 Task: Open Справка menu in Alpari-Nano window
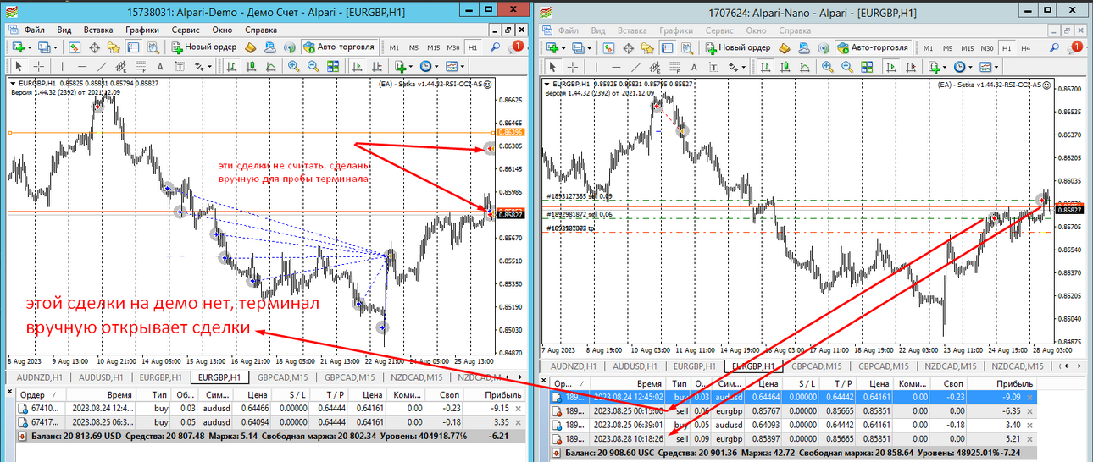[x=796, y=29]
